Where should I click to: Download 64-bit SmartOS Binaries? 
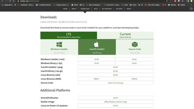pyautogui.click(x=115, y=98)
